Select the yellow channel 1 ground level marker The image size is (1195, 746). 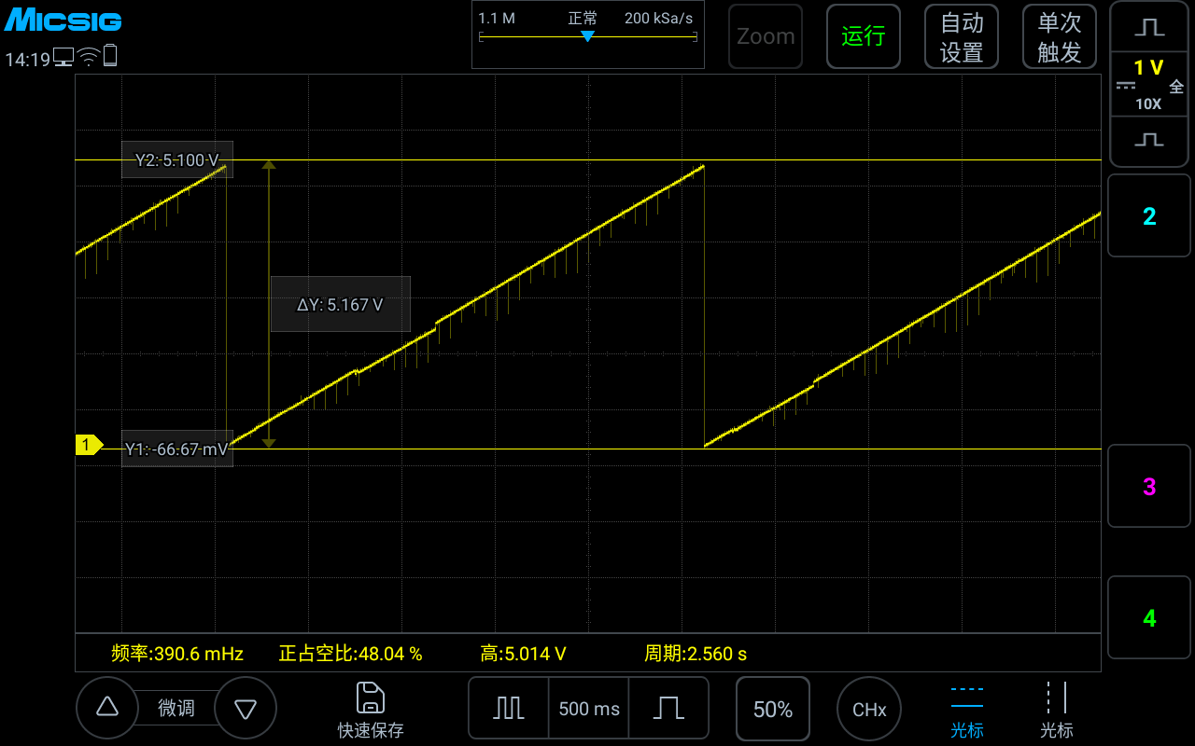click(88, 445)
